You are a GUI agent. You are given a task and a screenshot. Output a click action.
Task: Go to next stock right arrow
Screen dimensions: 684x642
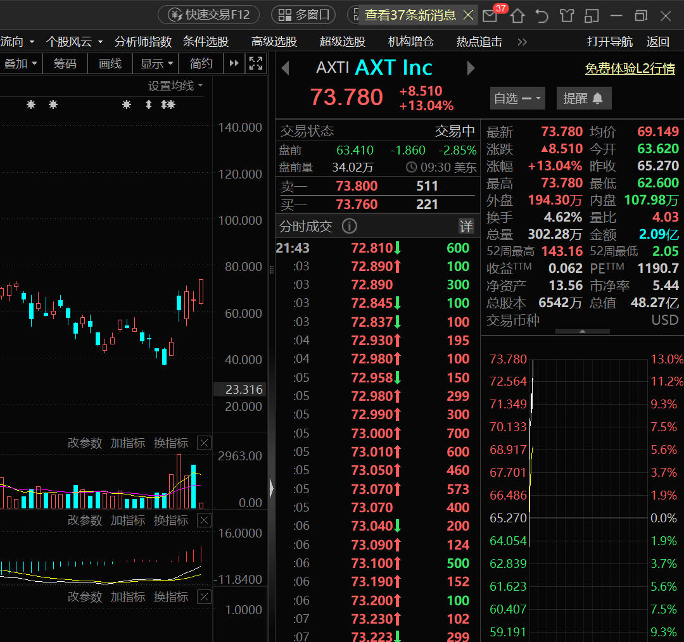tap(471, 68)
